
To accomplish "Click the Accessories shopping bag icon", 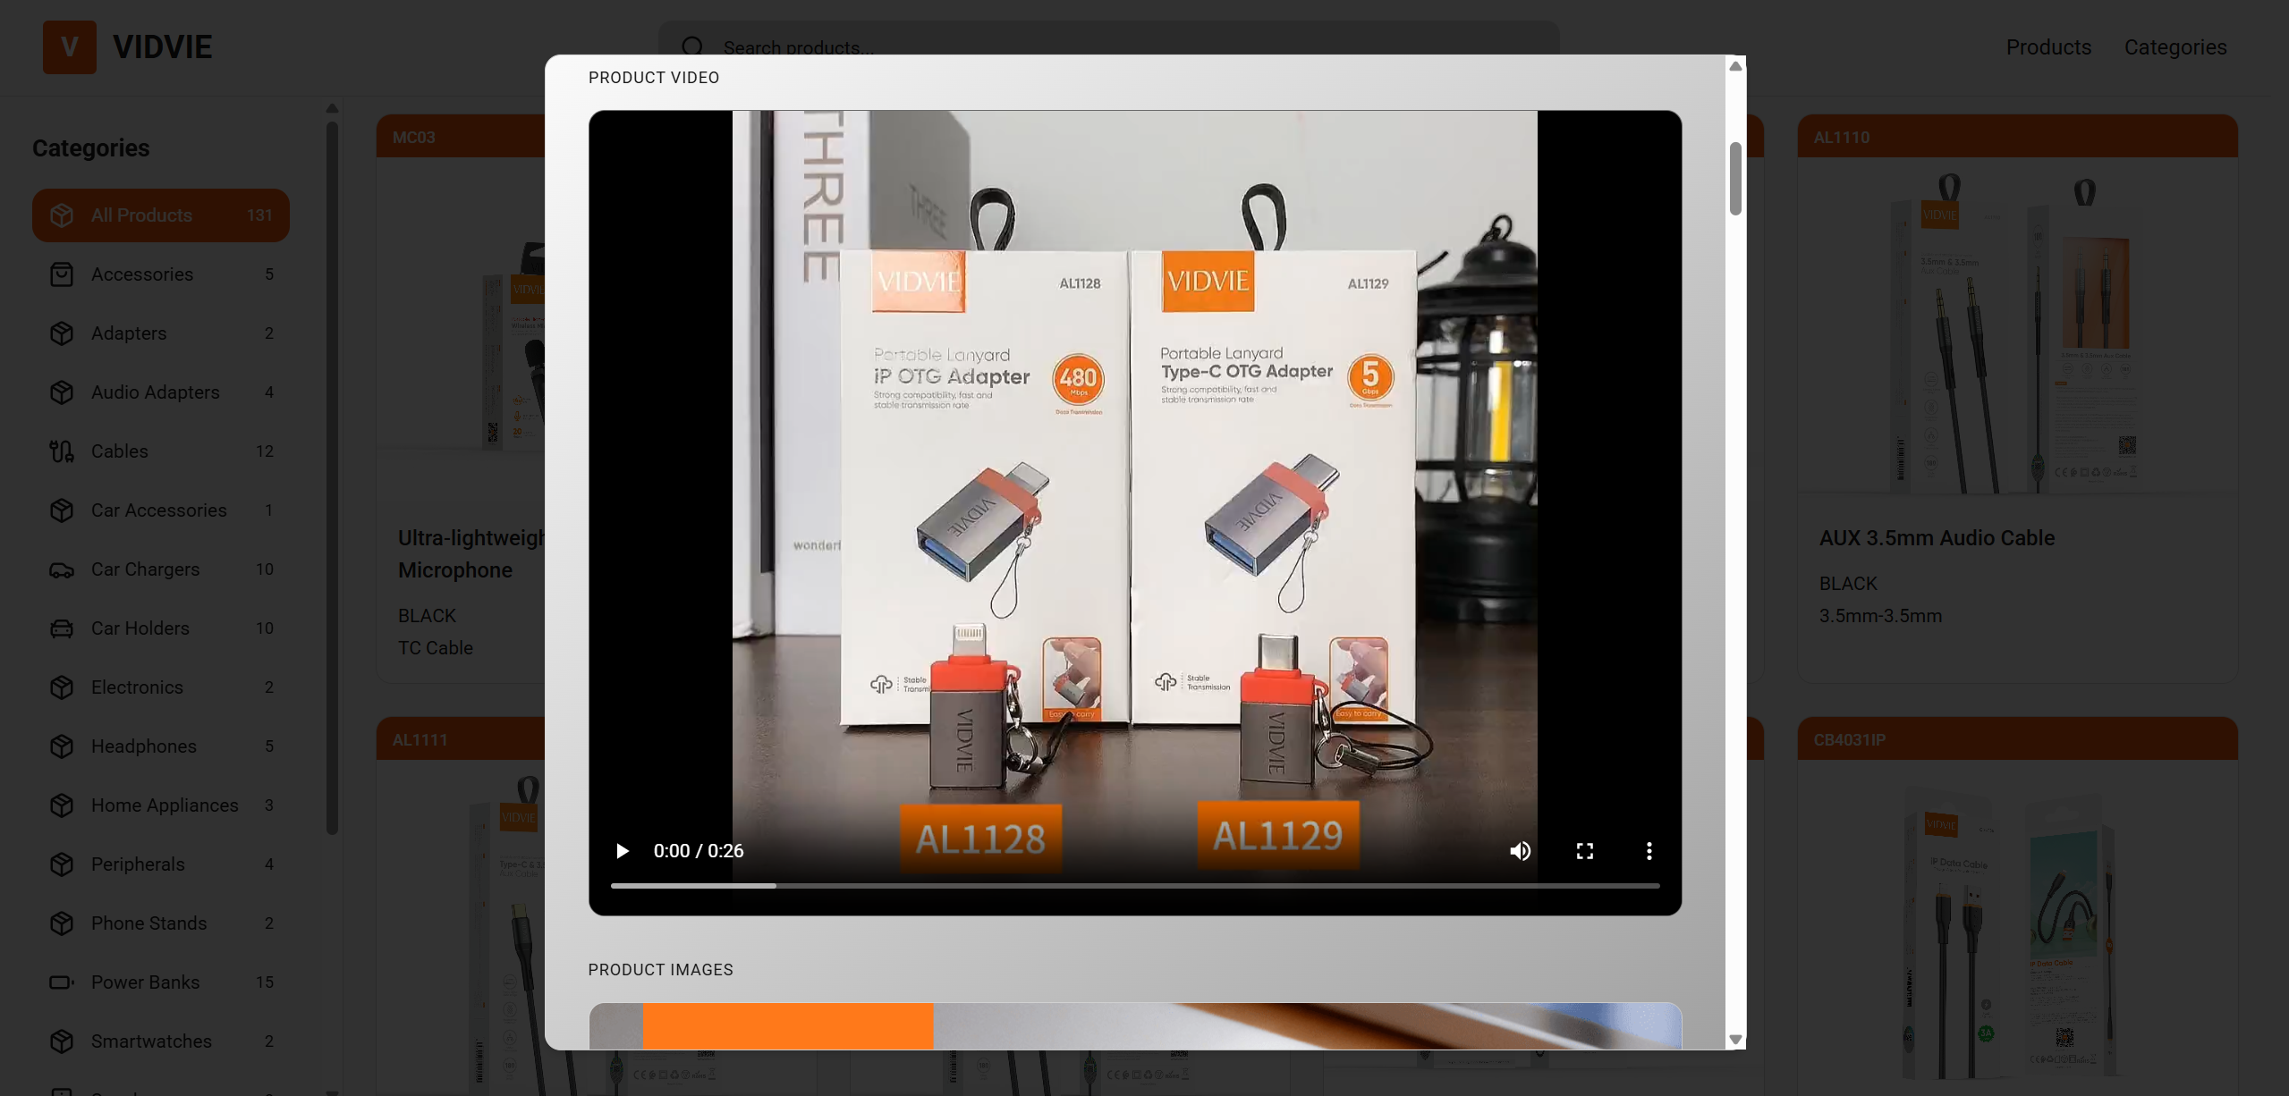I will point(62,274).
